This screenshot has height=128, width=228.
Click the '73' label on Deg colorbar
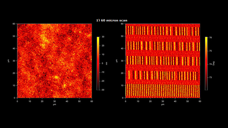coord(210,77)
